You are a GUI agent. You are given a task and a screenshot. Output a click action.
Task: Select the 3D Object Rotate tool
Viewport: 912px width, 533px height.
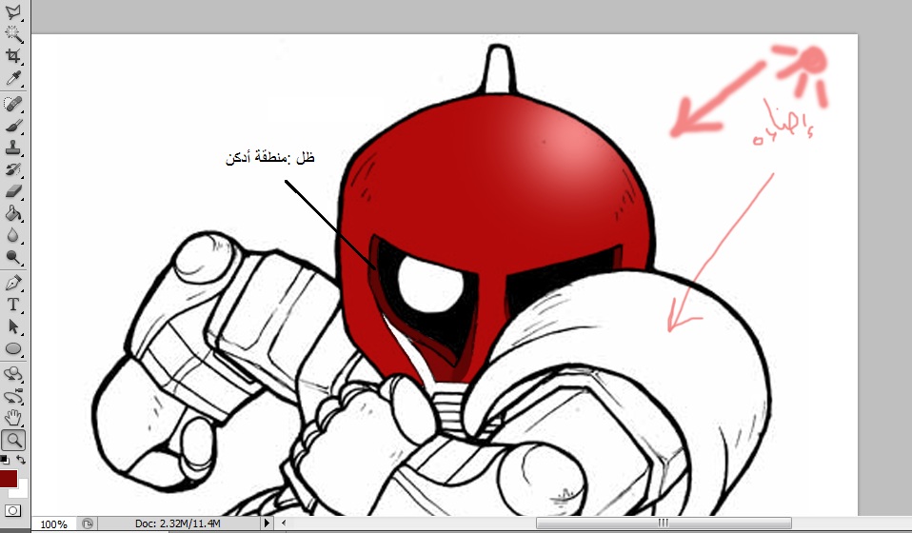pos(12,374)
